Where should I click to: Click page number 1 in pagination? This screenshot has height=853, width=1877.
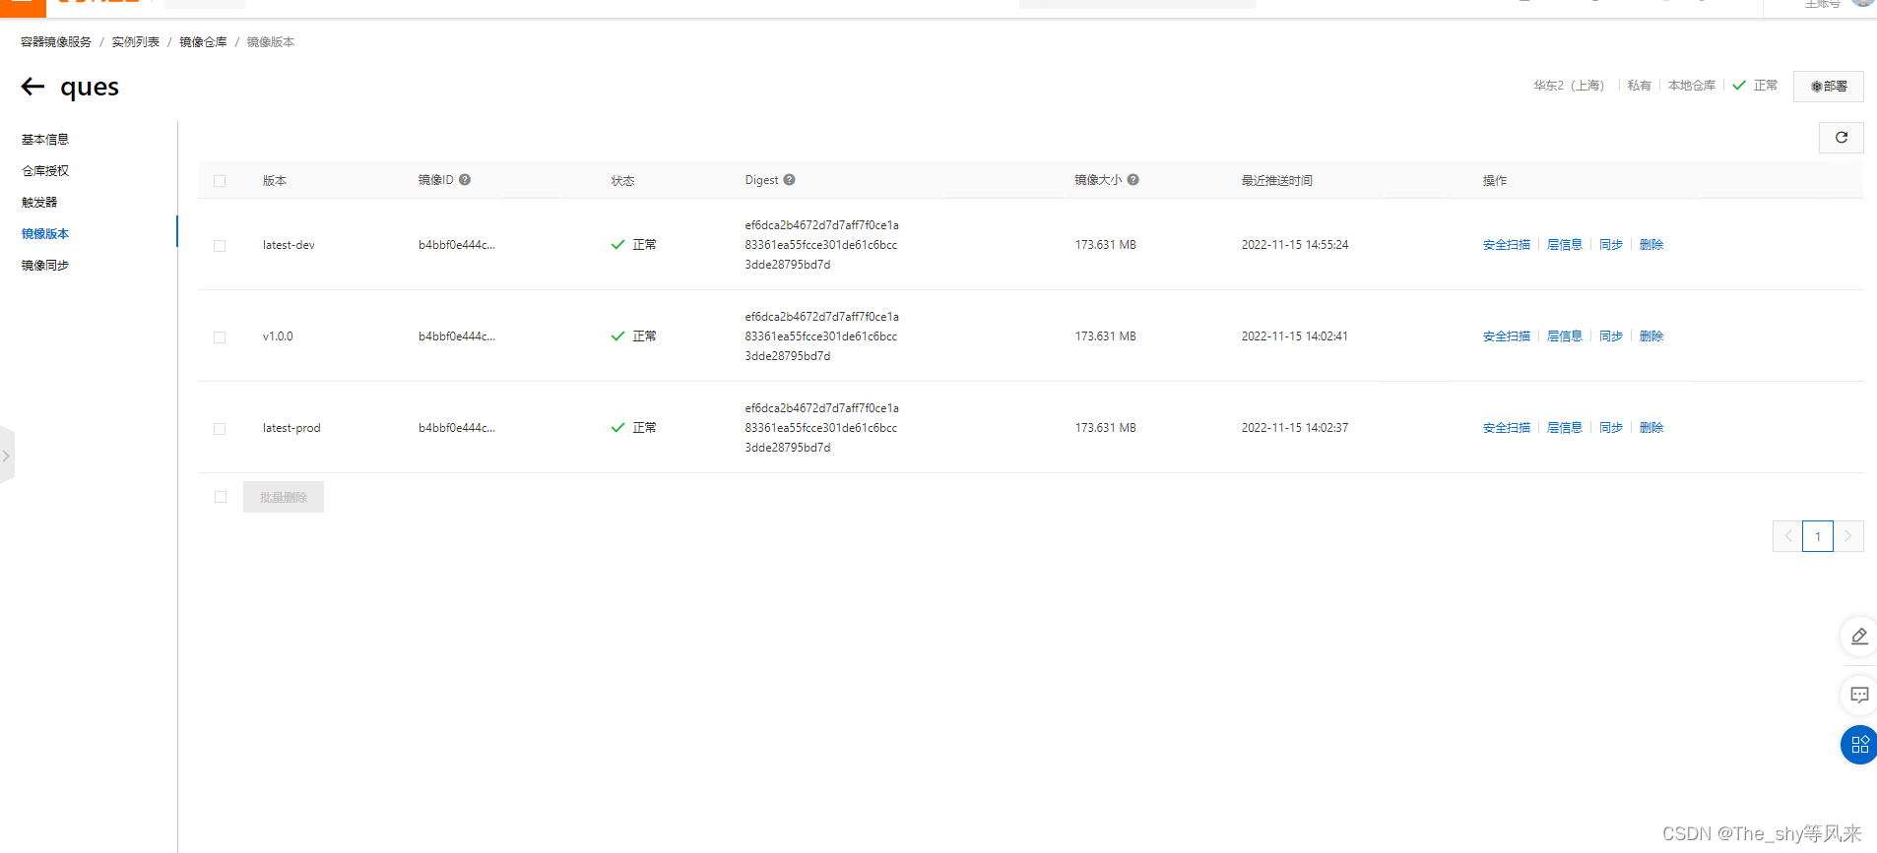[x=1818, y=536]
